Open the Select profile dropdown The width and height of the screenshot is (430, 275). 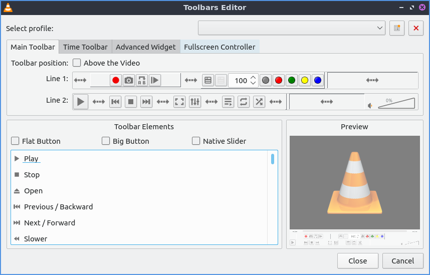(292, 28)
